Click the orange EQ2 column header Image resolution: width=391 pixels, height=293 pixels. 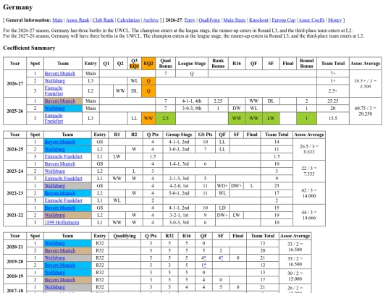(x=148, y=63)
